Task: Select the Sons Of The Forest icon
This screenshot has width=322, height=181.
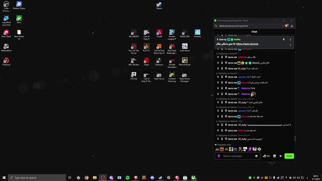Action: [x=134, y=49]
